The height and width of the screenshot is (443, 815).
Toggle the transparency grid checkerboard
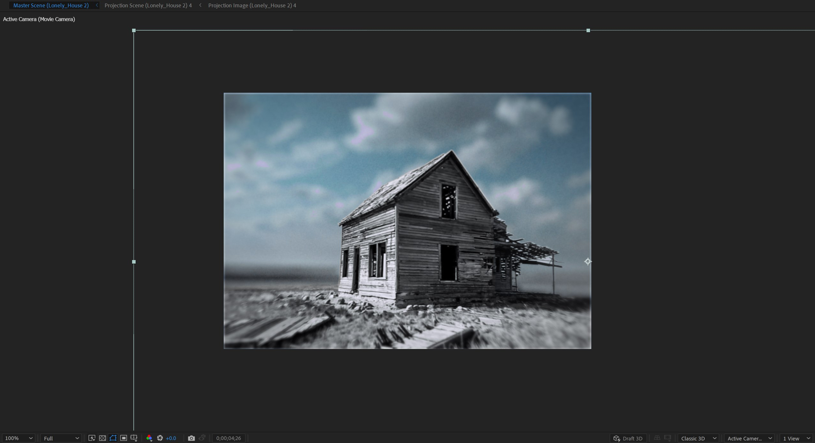click(x=102, y=438)
